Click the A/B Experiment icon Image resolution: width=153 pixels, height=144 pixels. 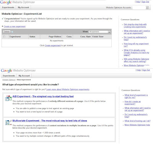point(8,98)
